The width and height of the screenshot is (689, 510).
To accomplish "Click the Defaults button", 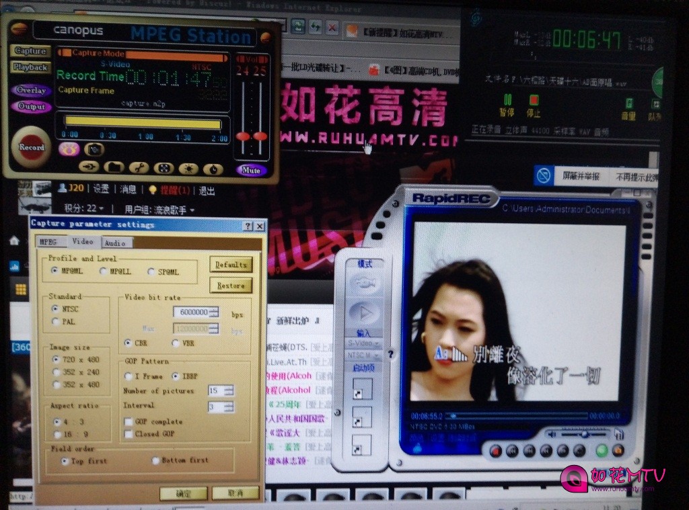I will click(x=231, y=265).
